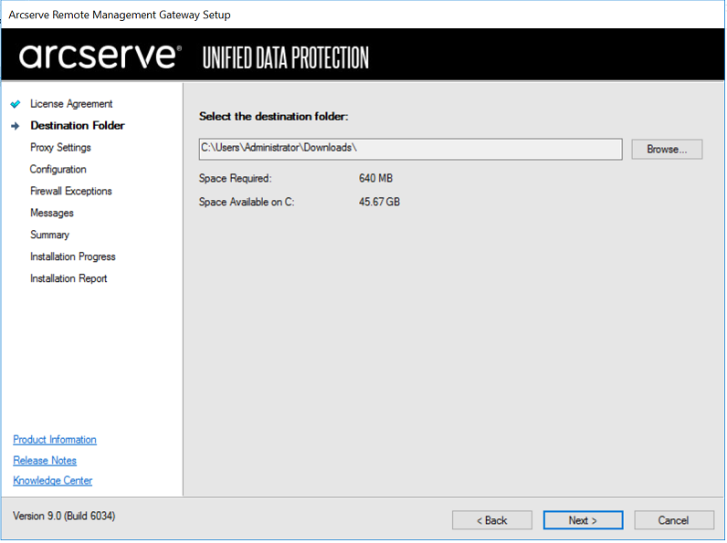727x543 pixels.
Task: Select the Installation Report step
Action: point(68,278)
